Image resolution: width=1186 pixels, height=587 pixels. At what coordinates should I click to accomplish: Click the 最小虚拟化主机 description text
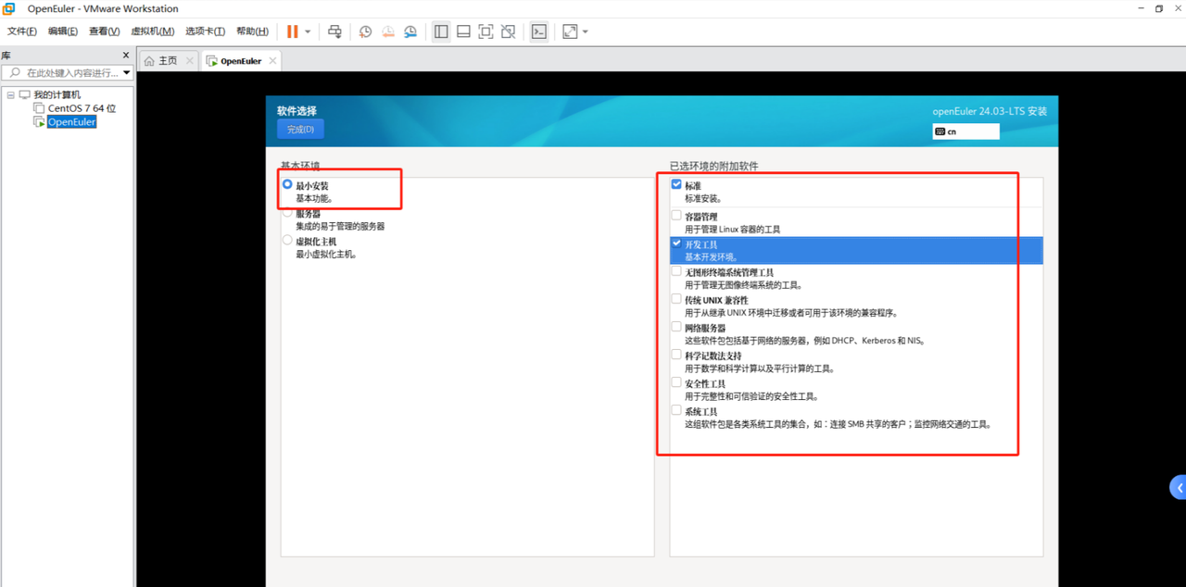pyautogui.click(x=327, y=255)
